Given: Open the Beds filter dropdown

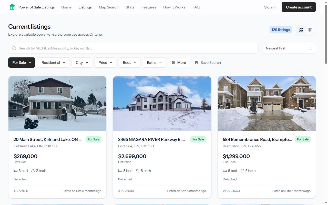Looking at the screenshot, I should [x=129, y=63].
